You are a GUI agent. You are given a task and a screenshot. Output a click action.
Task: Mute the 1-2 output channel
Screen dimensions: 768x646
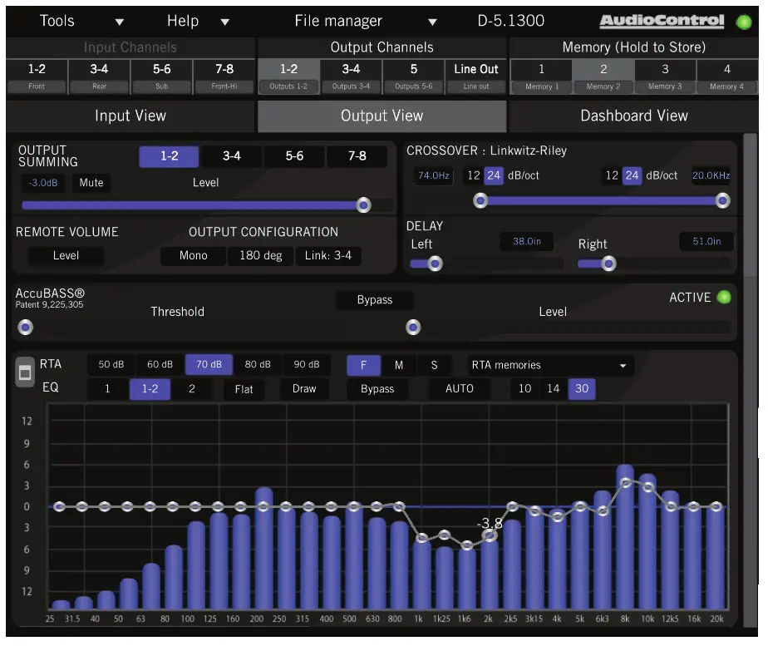tap(91, 183)
